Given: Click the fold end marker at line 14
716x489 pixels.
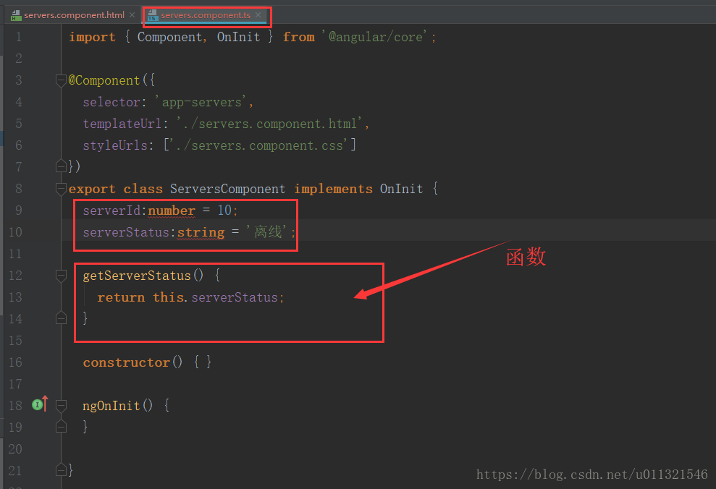Looking at the screenshot, I should [x=61, y=318].
